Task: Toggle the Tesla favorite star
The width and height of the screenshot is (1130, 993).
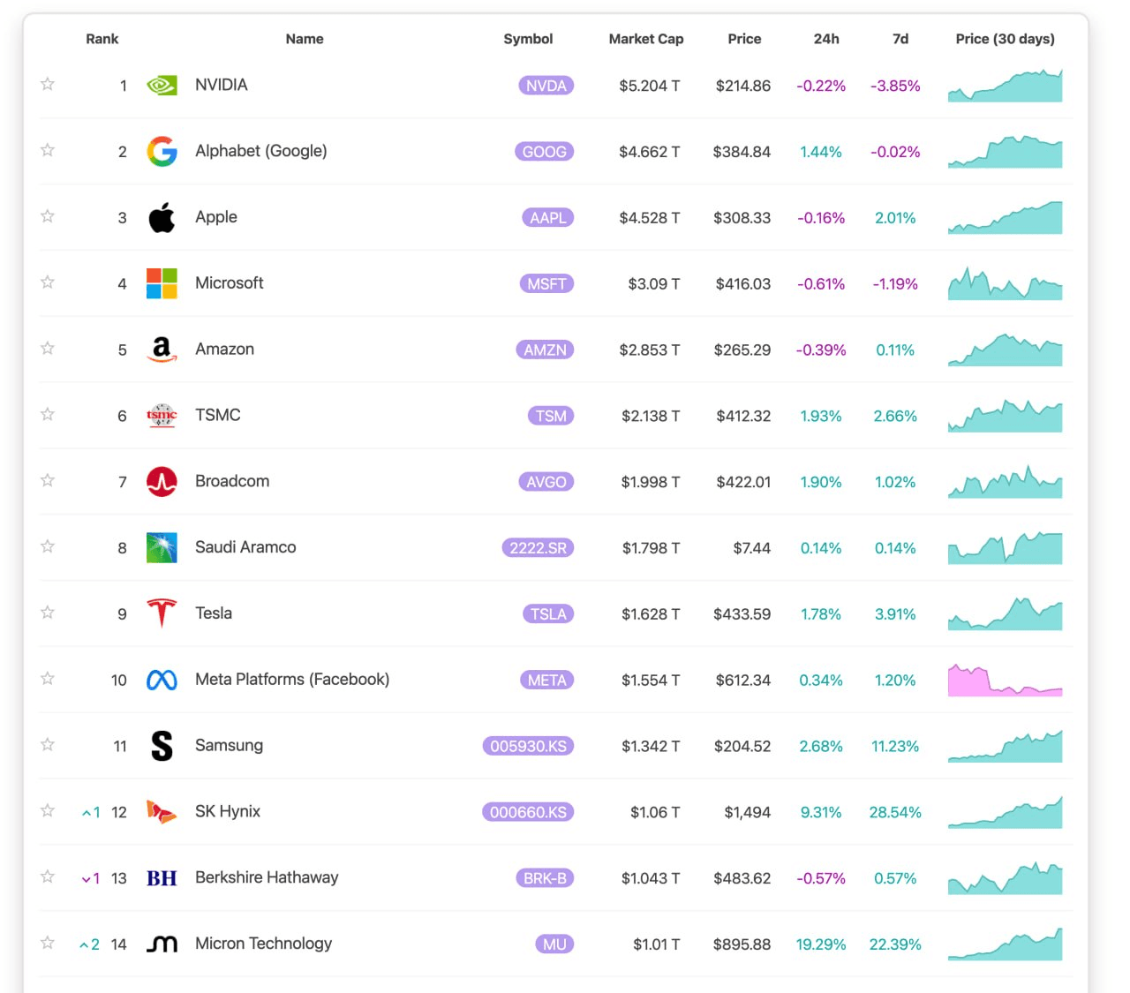Action: [48, 613]
